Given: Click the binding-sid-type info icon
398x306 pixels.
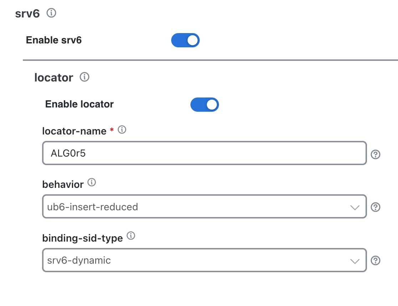Looking at the screenshot, I should click(x=131, y=236).
